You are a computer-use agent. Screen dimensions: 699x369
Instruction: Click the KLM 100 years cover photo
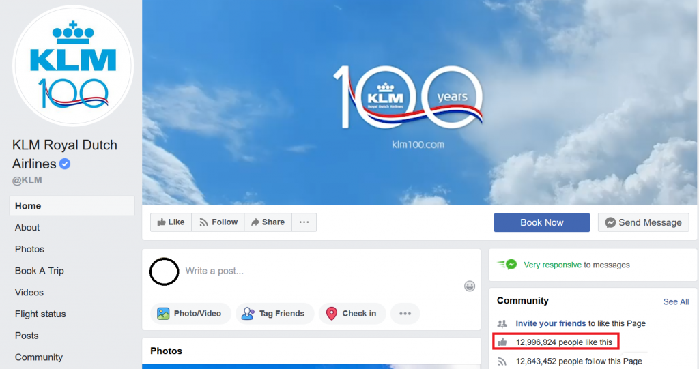point(419,102)
